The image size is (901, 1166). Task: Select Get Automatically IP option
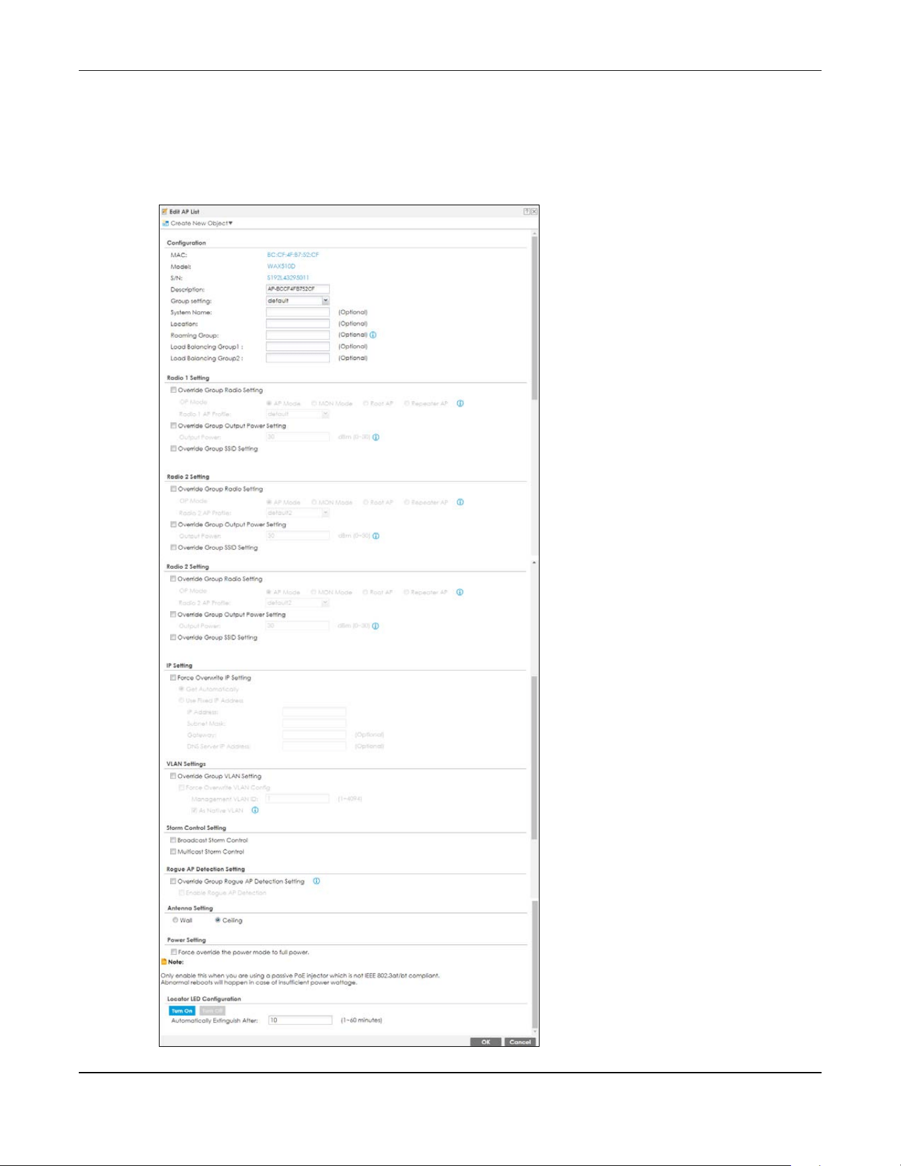[181, 689]
